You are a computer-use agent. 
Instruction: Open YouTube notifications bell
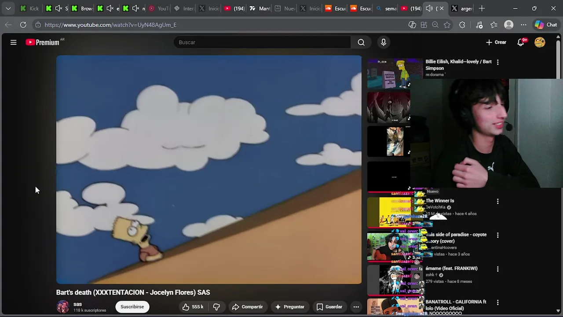pos(521,42)
